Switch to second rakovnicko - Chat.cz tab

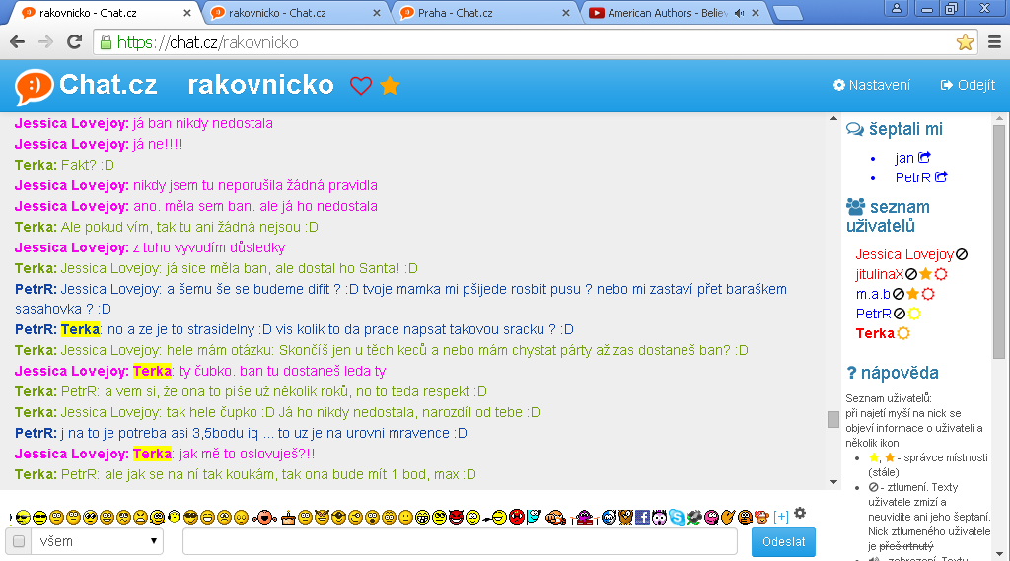(296, 12)
